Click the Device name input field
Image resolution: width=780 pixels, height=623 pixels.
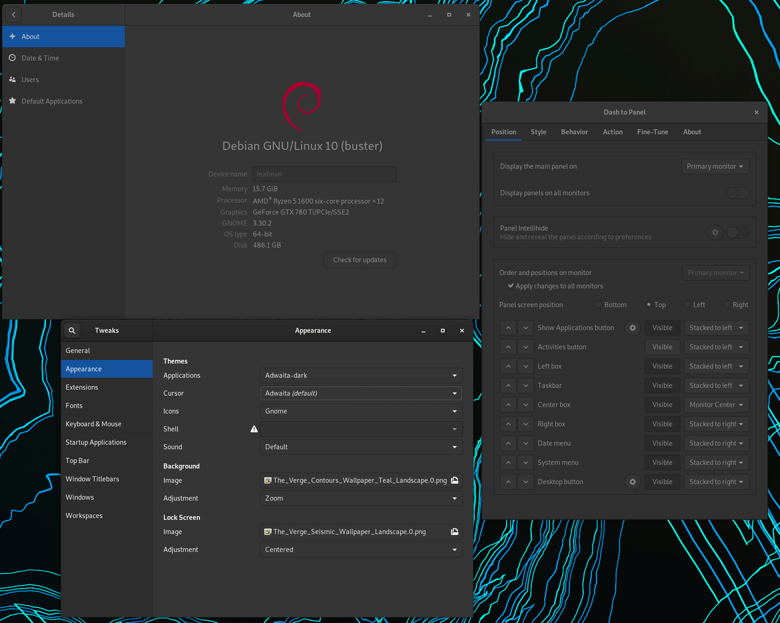click(324, 174)
